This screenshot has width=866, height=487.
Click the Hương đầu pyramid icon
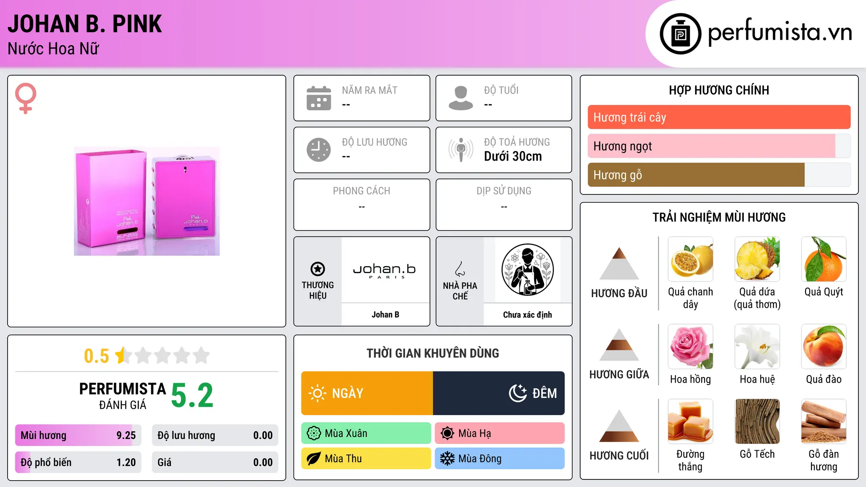pyautogui.click(x=619, y=263)
